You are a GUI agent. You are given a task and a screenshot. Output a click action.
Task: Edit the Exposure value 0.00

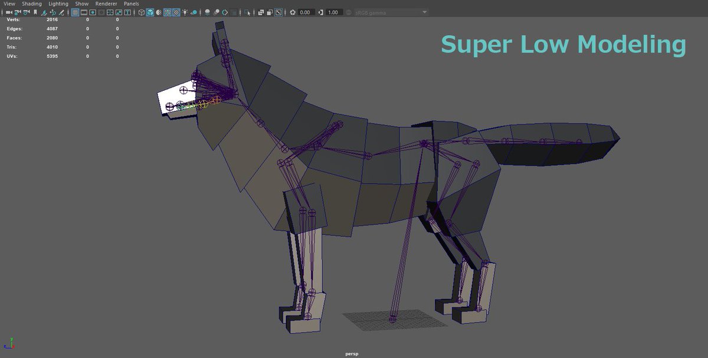306,12
